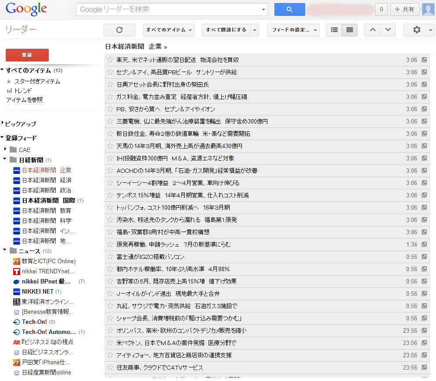This screenshot has height=381, width=436.
Task: Select 日本経済新聞 政治 feed
Action: [47, 190]
